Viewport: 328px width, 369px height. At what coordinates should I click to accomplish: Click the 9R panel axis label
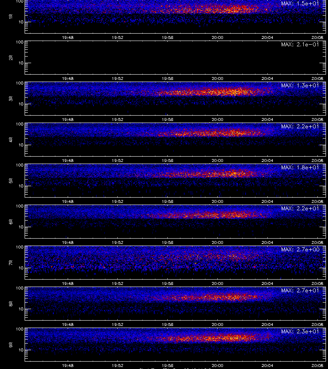point(11,345)
